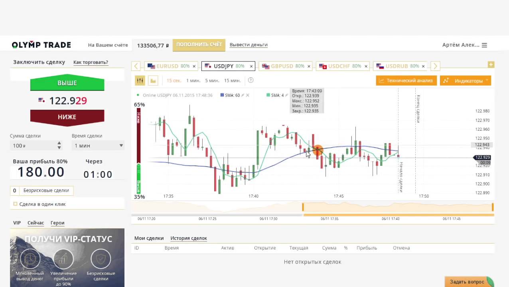Screen dimensions: 509x287
Task: Enable the Сделка в один клик checkbox
Action: tap(16, 204)
